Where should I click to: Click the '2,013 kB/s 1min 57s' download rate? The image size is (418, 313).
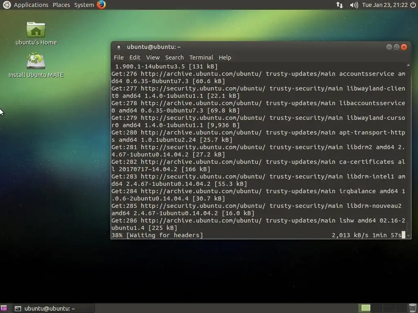click(367, 235)
